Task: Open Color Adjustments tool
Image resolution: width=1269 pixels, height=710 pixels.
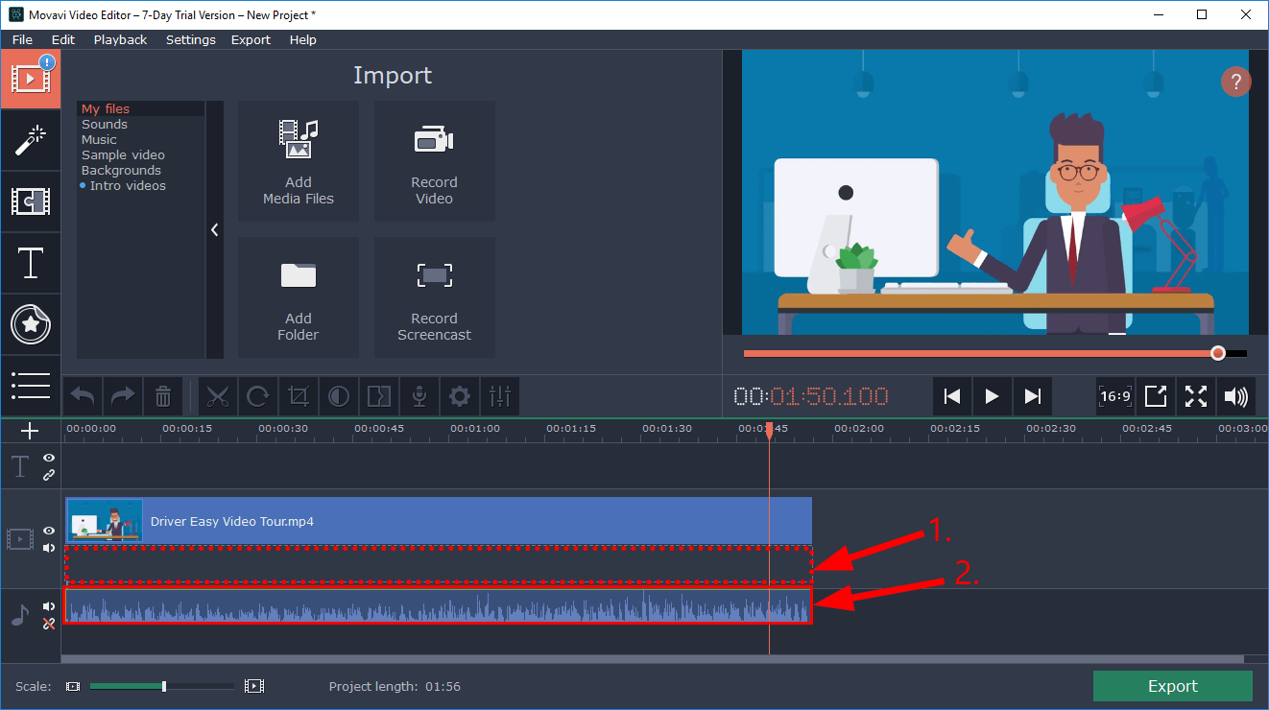Action: 339,396
